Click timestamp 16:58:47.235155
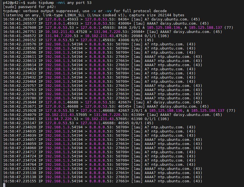The width and height of the screenshot is (244, 187). [x=20, y=181]
